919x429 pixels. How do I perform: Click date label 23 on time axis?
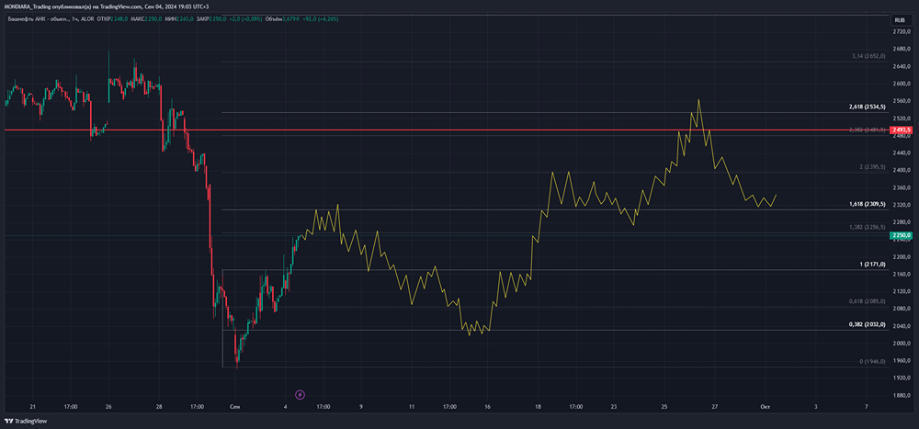[614, 406]
